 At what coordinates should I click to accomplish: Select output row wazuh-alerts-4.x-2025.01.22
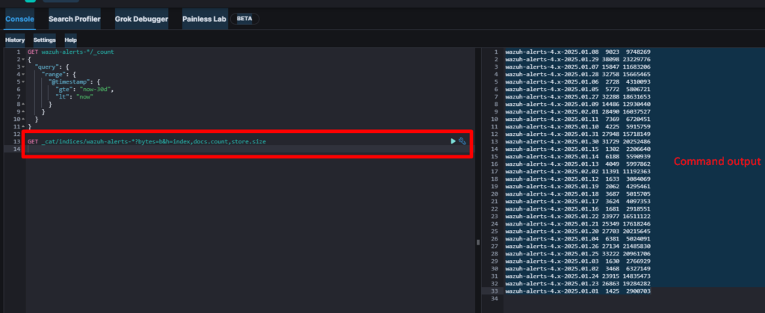tap(577, 217)
